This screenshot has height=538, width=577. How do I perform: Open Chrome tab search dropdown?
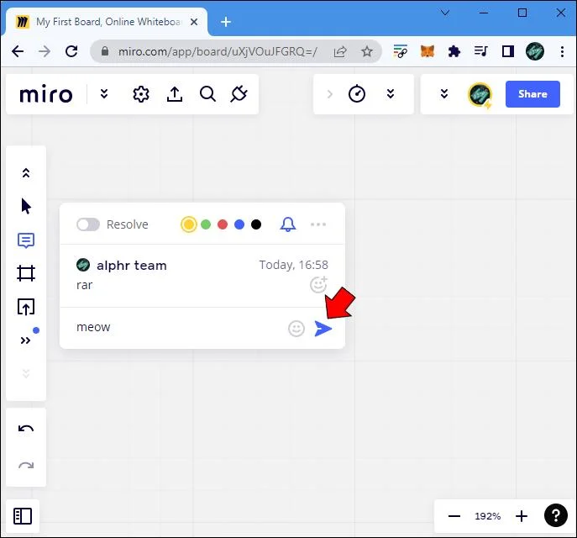(445, 13)
